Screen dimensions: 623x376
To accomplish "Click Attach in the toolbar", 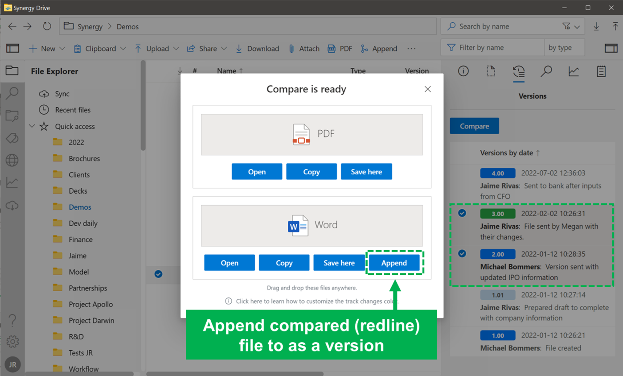I will point(304,49).
